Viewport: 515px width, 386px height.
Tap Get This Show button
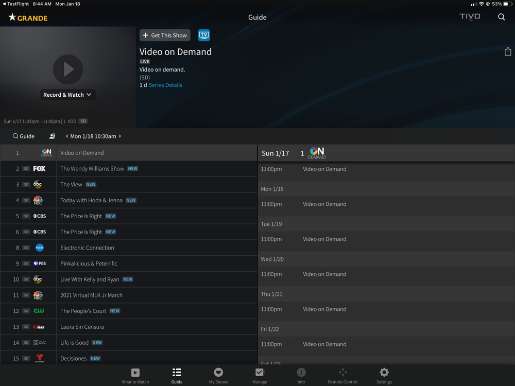pyautogui.click(x=165, y=35)
